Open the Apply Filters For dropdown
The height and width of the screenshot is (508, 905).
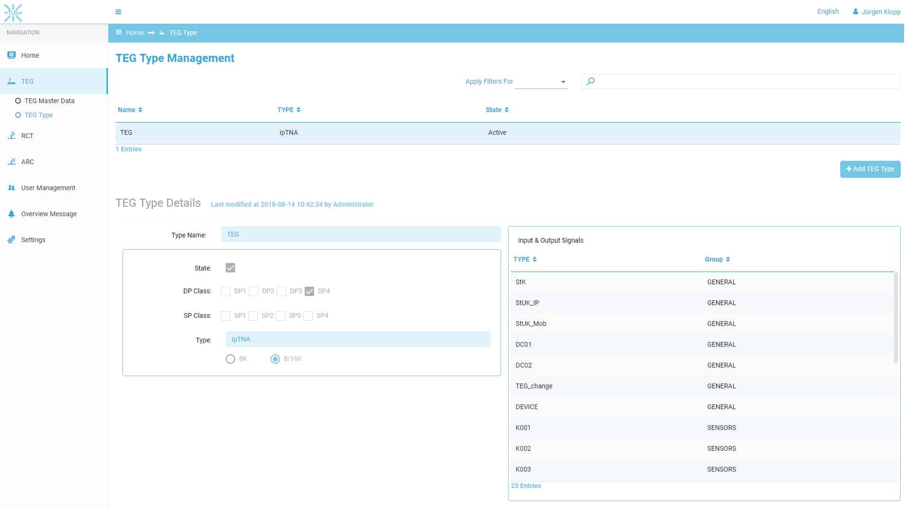[541, 82]
